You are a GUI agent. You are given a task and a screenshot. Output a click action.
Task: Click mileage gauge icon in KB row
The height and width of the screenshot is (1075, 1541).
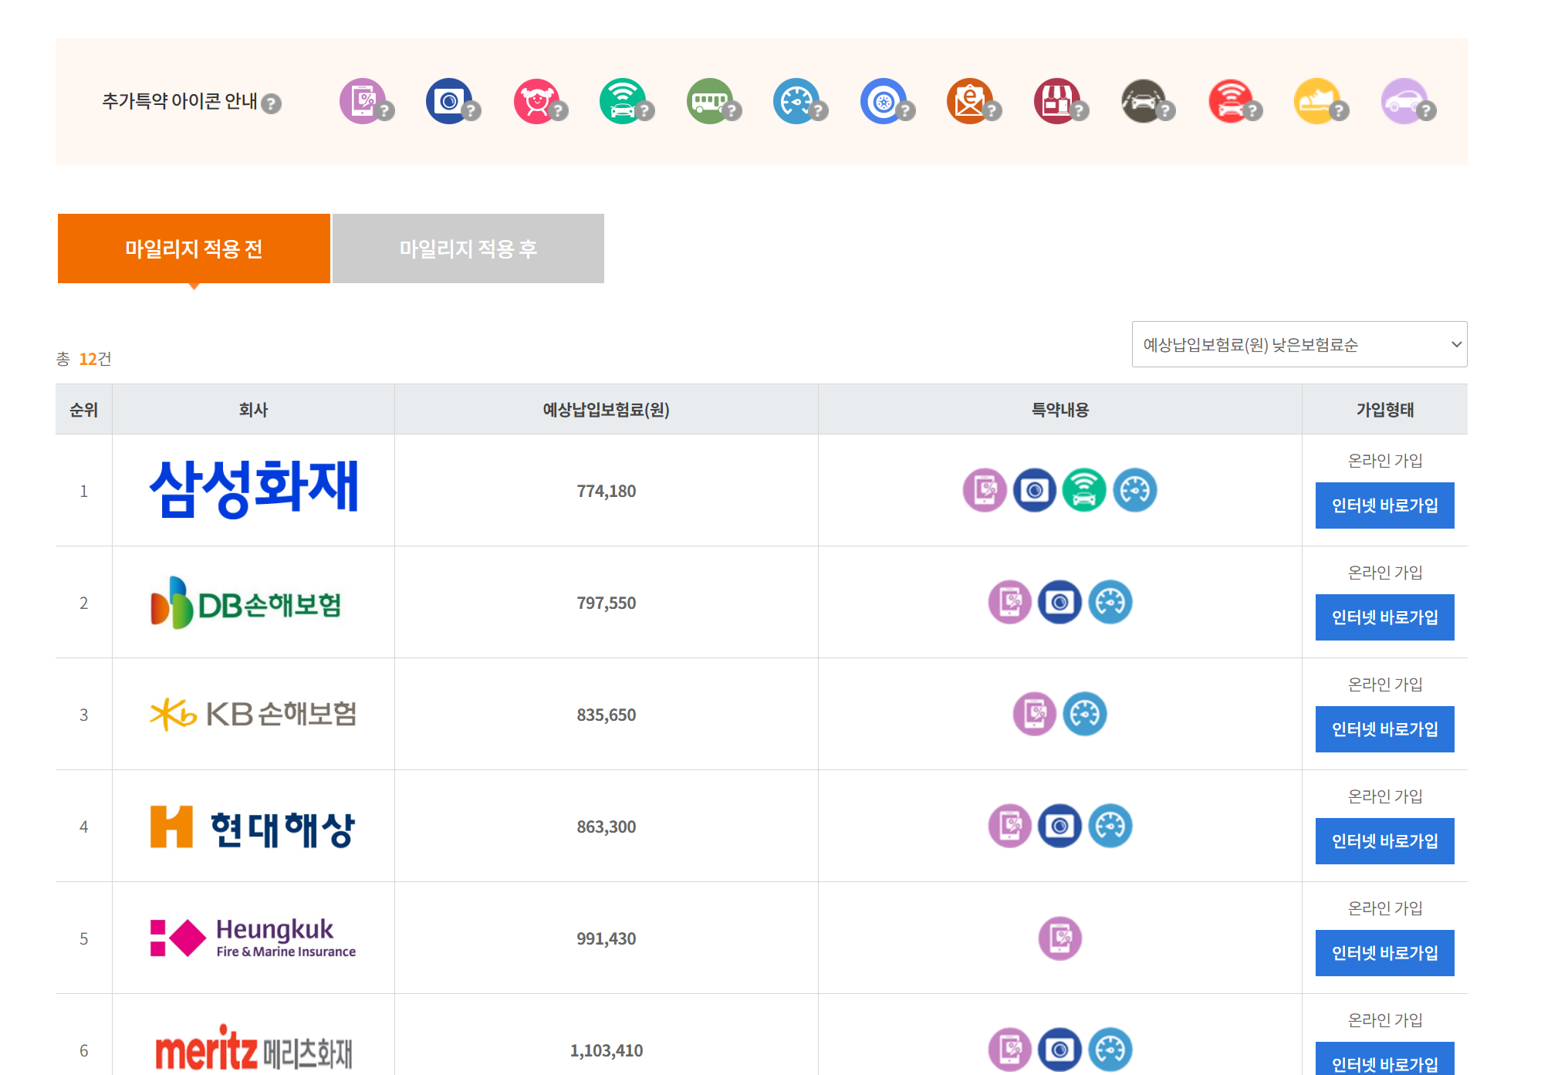click(1084, 714)
